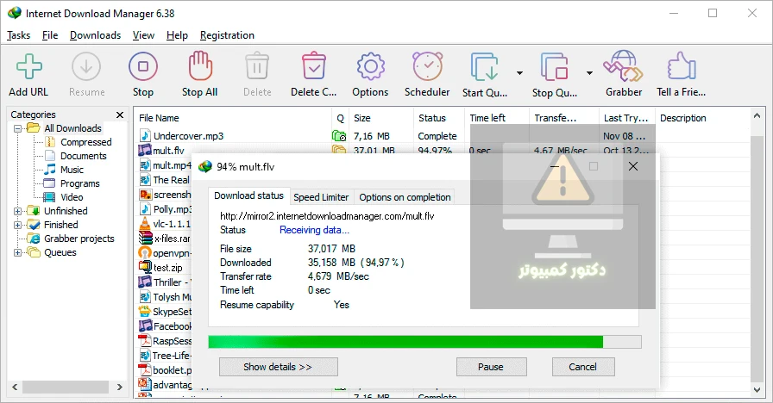Open the Downloads menu
Screen dimensions: 773x403
(x=95, y=35)
